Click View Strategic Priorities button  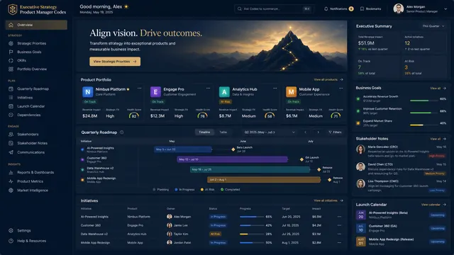coord(115,62)
